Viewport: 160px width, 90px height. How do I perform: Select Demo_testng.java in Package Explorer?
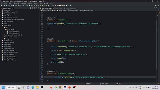(14, 31)
